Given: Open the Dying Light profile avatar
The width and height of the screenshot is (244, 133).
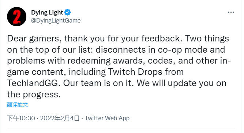Looking at the screenshot, I should [17, 17].
